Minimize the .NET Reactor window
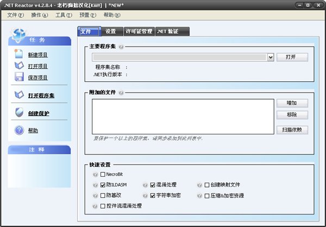Image resolution: width=326 pixels, height=227 pixels. coord(299,5)
